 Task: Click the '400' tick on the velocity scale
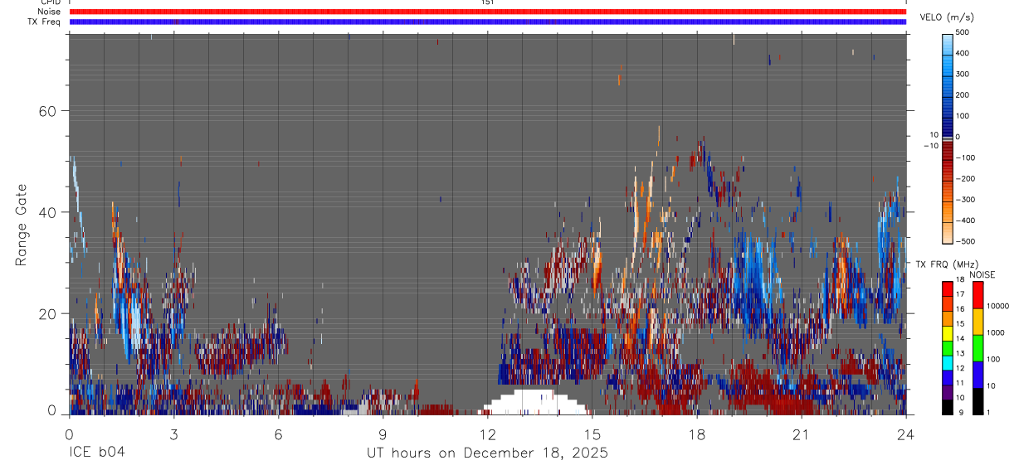click(963, 53)
